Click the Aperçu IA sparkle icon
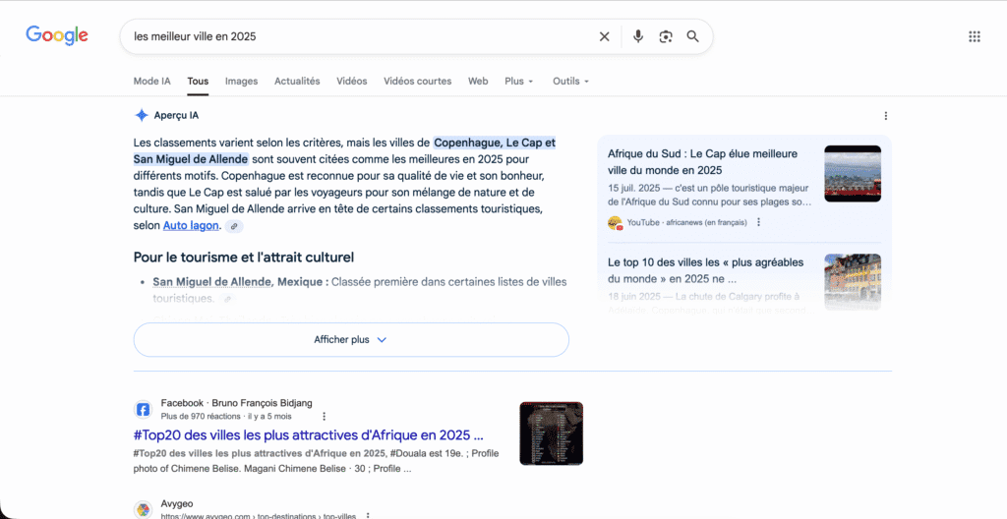1007x519 pixels. (x=142, y=116)
